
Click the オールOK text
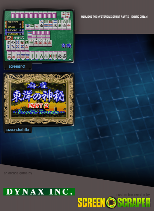(x=19, y=38)
